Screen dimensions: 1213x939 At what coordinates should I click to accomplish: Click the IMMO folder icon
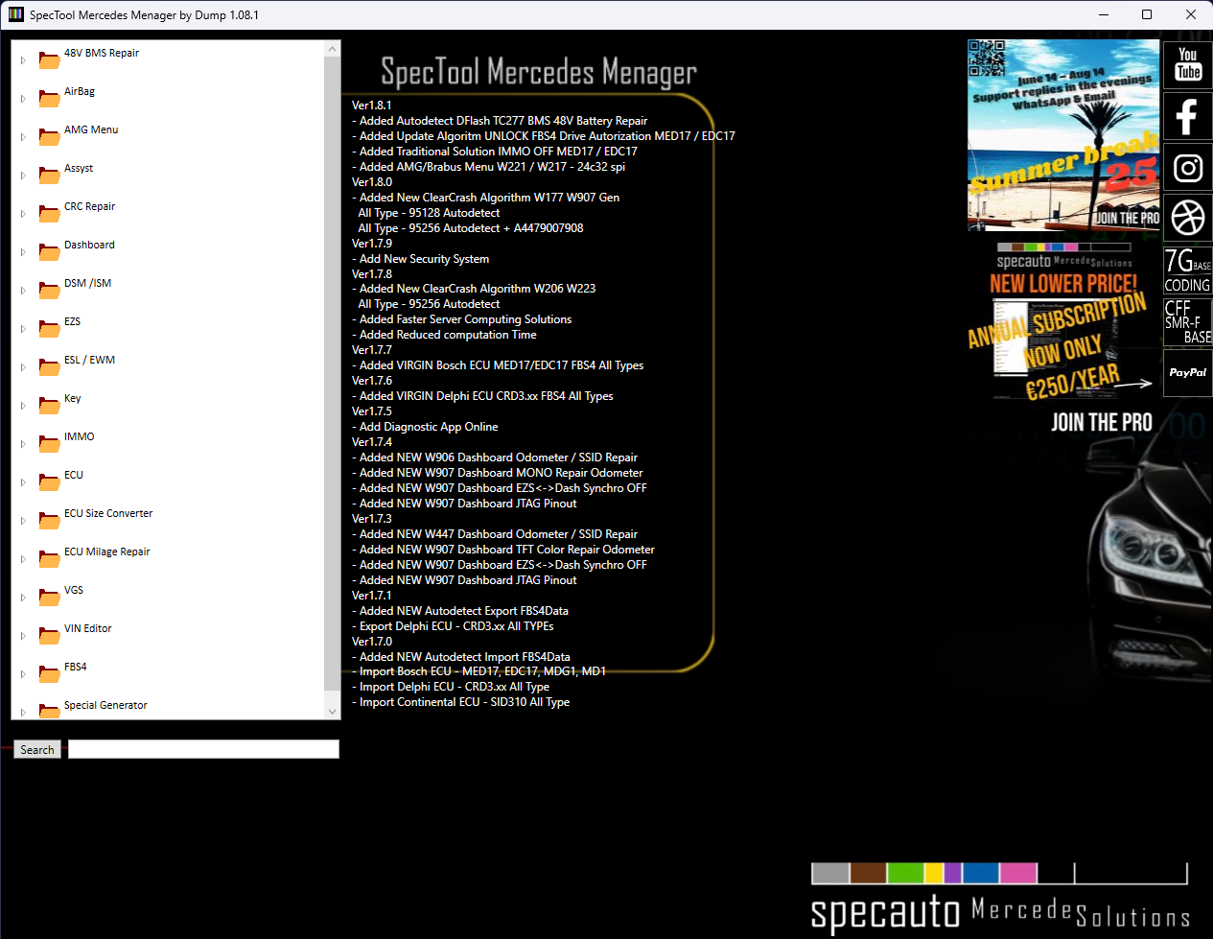point(49,444)
